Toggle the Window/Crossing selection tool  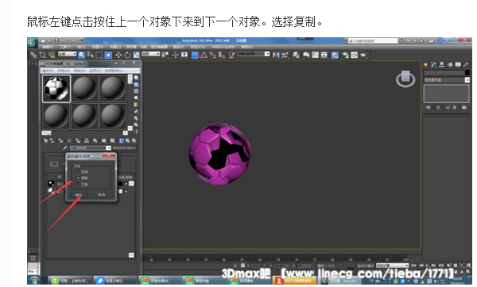pyautogui.click(x=108, y=55)
